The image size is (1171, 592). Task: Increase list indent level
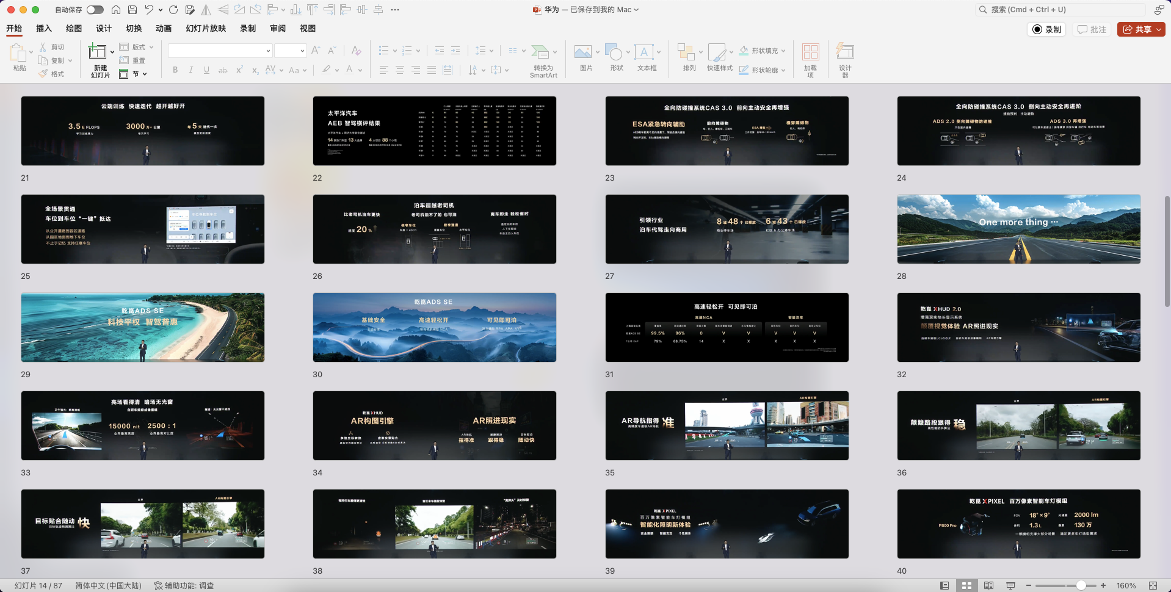[x=455, y=51]
